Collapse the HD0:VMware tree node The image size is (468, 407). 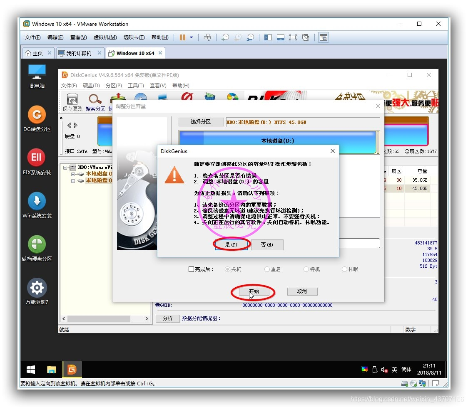click(x=65, y=168)
